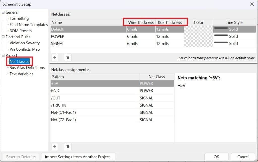
Task: Select the GND pattern cell
Action: pos(95,91)
